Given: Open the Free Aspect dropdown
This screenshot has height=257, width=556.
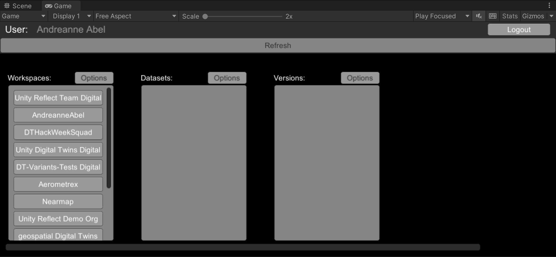Looking at the screenshot, I should pos(136,16).
